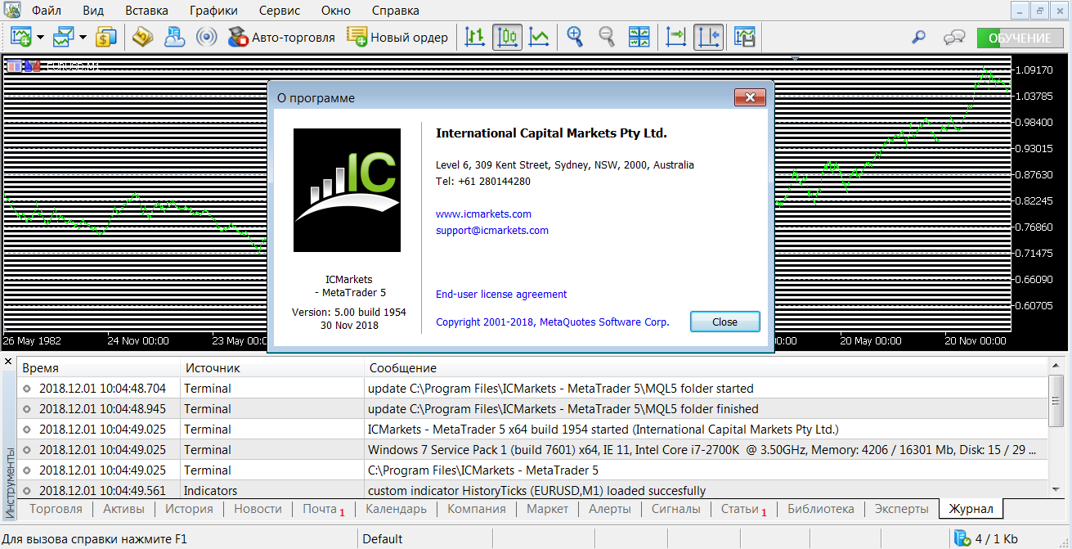This screenshot has width=1072, height=549.
Task: Switch to the Маркет tab
Action: pyautogui.click(x=547, y=509)
